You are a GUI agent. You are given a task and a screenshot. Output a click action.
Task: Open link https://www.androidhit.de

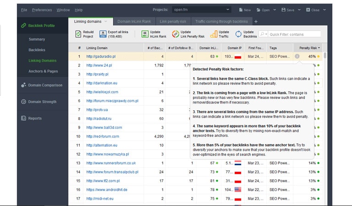107,190
